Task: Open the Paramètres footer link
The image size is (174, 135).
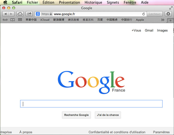Action: pos(161,132)
